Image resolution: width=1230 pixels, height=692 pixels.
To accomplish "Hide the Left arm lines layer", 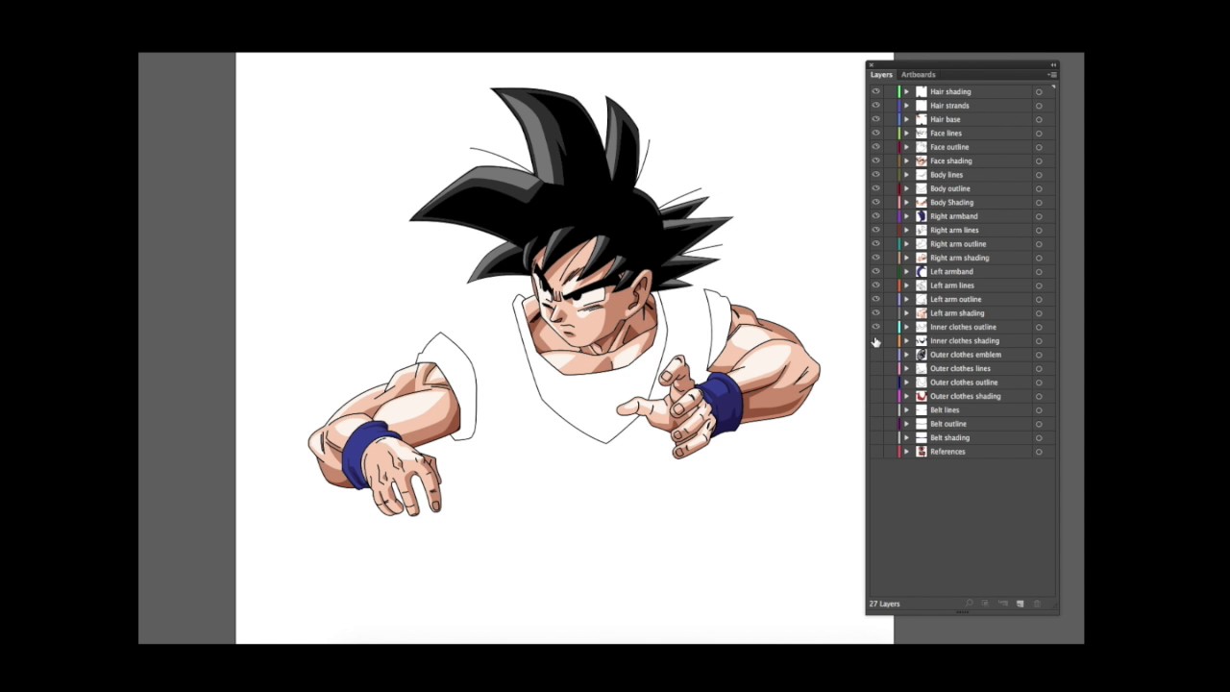I will (x=875, y=285).
